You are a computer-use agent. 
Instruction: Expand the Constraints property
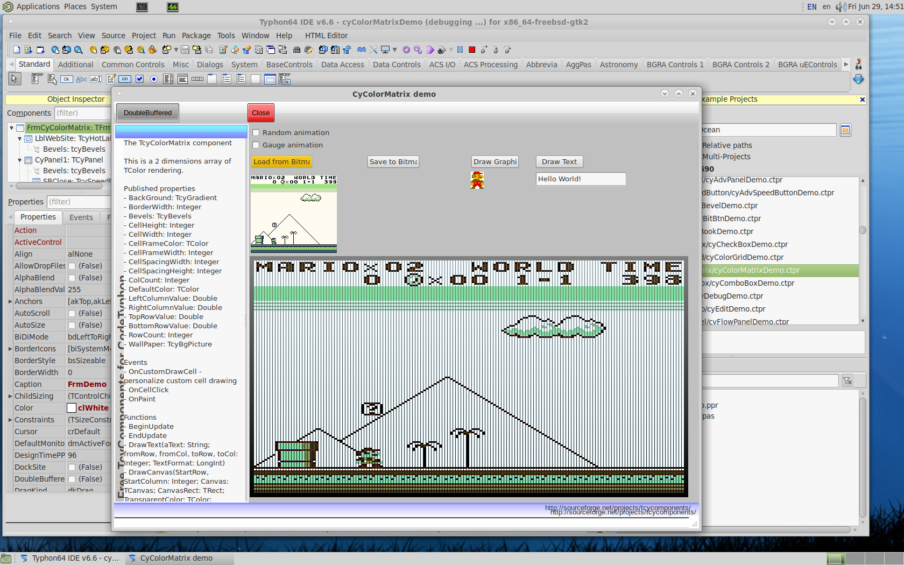coord(10,420)
